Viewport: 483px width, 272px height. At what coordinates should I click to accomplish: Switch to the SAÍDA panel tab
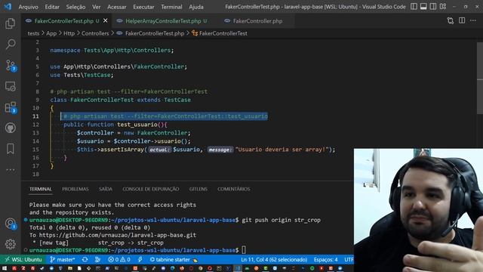pos(106,189)
